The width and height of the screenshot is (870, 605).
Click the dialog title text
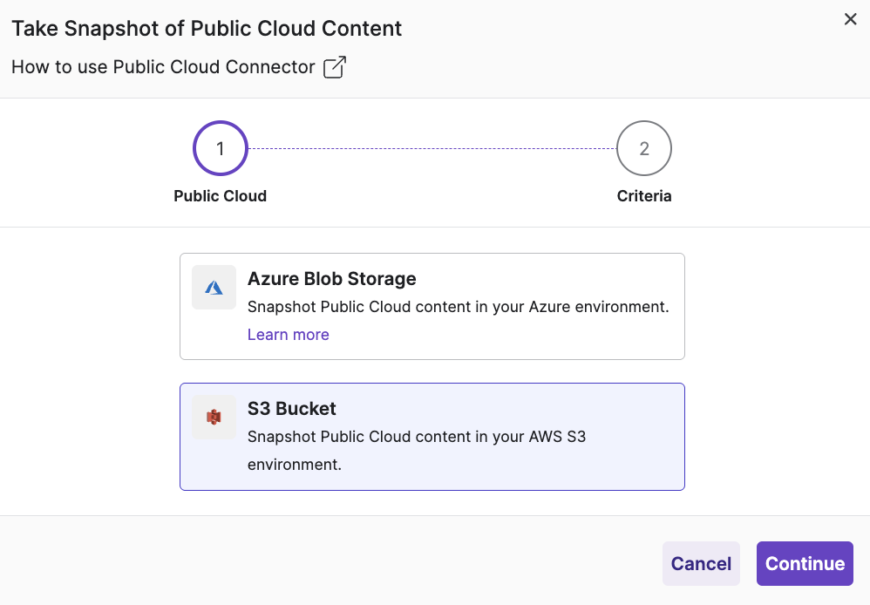point(207,29)
